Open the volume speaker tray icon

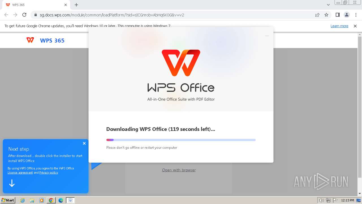click(x=321, y=200)
